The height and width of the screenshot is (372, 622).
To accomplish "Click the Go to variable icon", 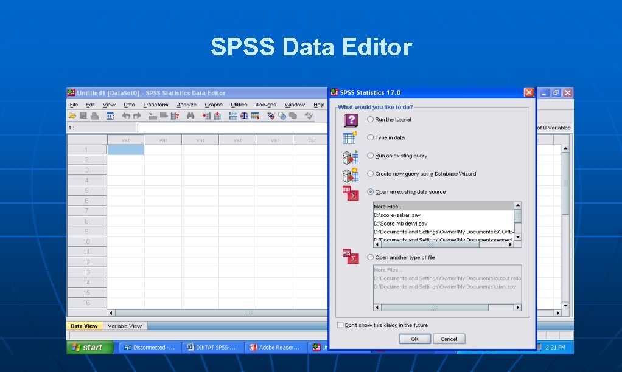I will 164,115.
